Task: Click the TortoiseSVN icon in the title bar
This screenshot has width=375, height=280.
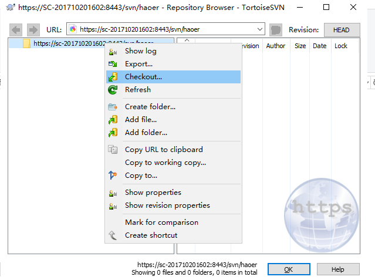Action: coord(11,7)
